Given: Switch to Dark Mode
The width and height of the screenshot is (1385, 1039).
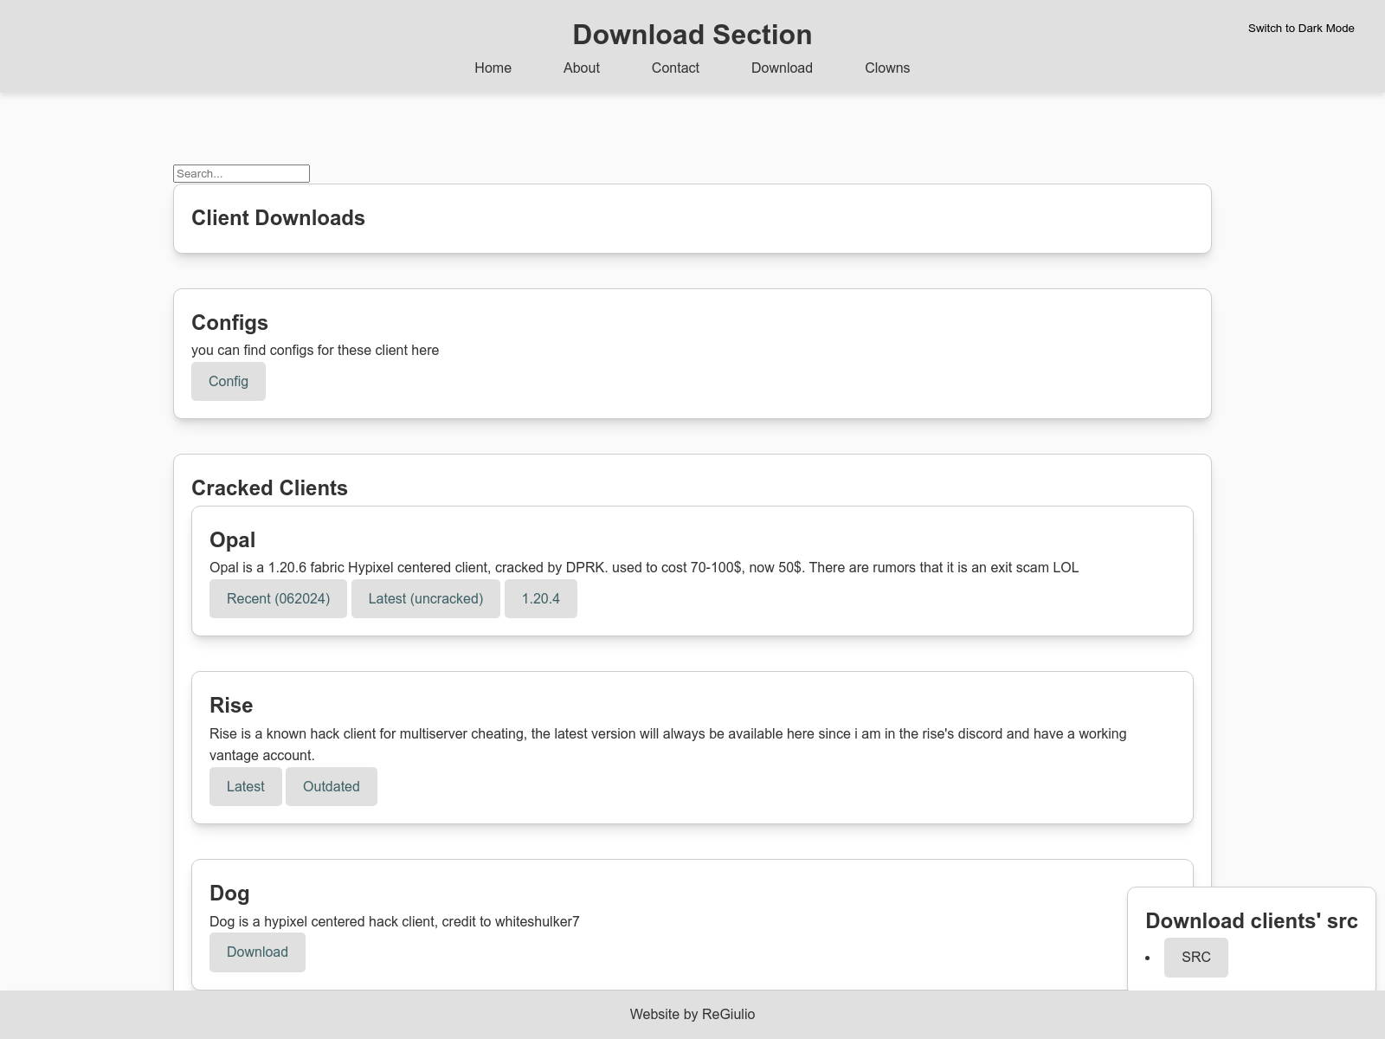Looking at the screenshot, I should point(1301,29).
